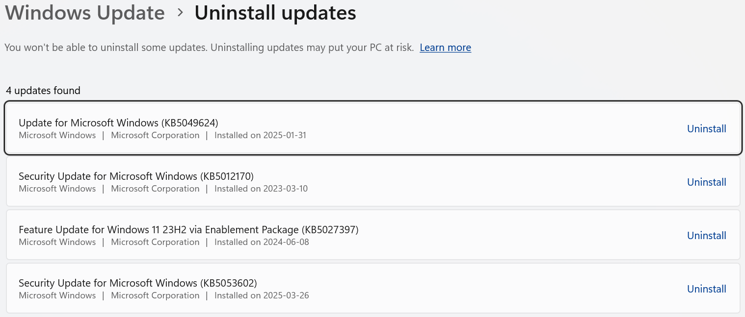
Task: Click the breadcrumb chevron arrow
Action: point(180,13)
